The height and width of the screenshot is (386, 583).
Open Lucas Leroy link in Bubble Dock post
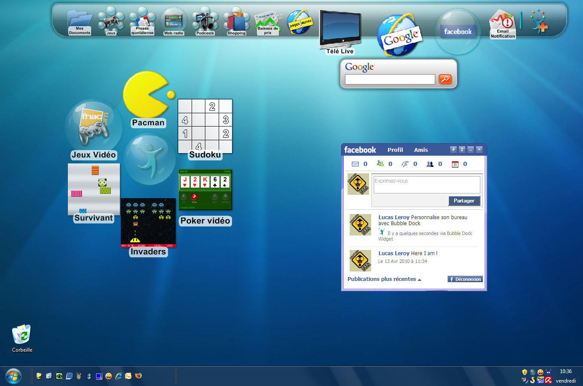394,217
